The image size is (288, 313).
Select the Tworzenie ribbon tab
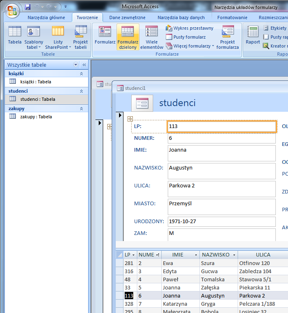[x=87, y=17]
